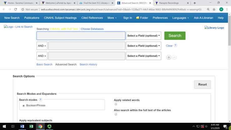Viewport: 231px width, 130px height.
Task: Click the Logo - Link to Search
Action: point(18,27)
